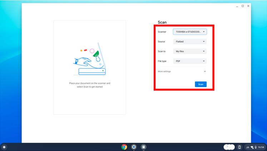Open the Source dropdown set to Flatbed
Viewport: 267px width, 151px height.
tap(190, 41)
